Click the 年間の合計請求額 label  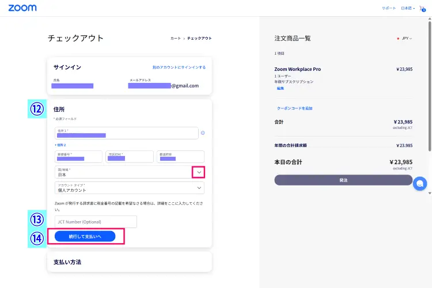tap(290, 145)
